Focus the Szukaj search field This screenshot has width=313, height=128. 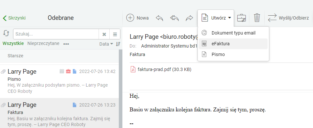point(56,34)
